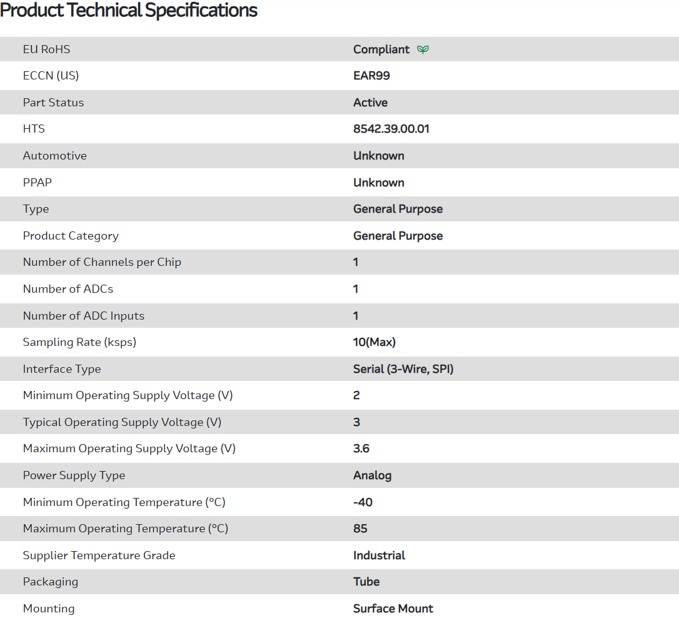Click the Analog power supply type value

click(x=372, y=475)
